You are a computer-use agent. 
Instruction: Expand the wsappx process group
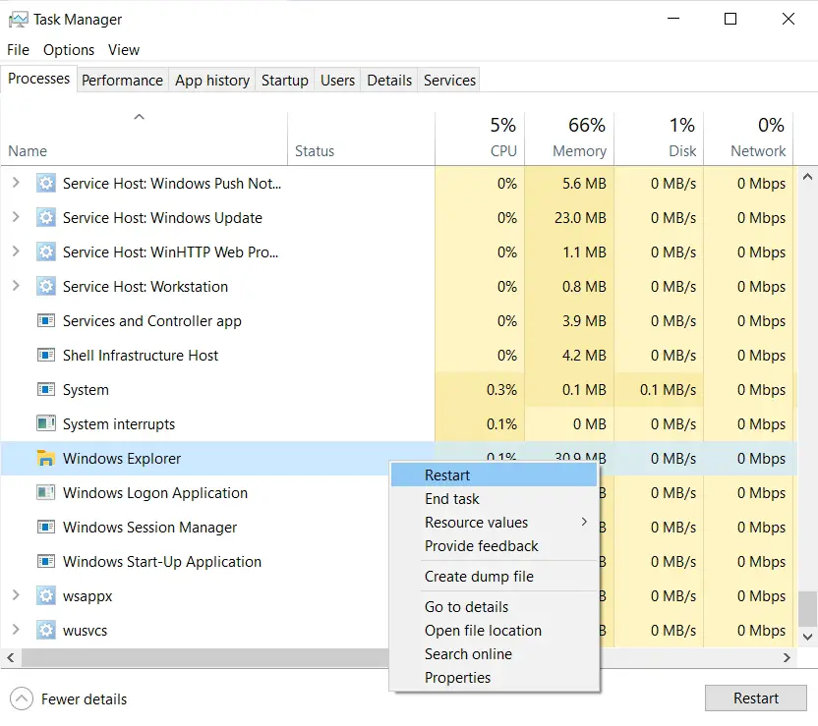[16, 594]
